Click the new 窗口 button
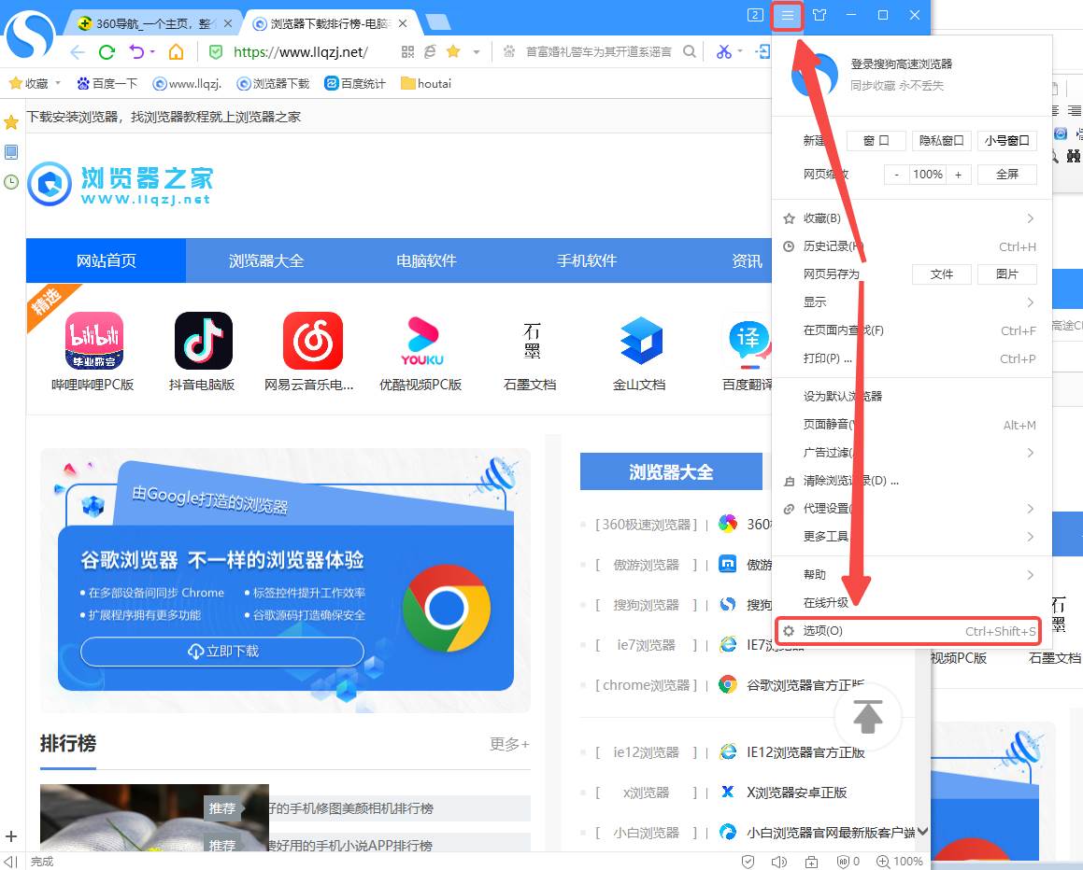This screenshot has height=870, width=1083. [x=876, y=140]
